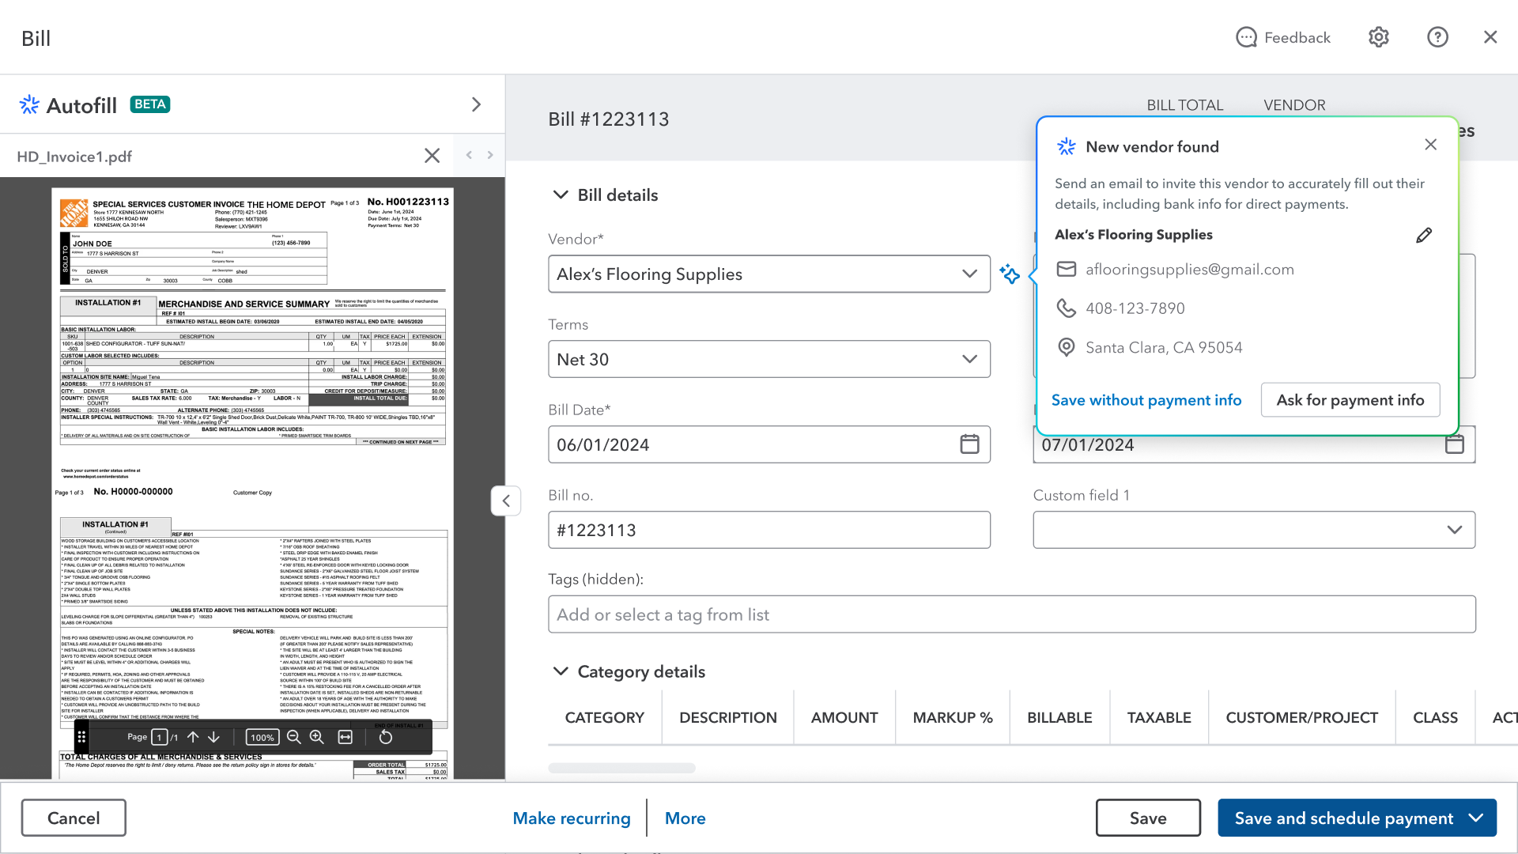The image size is (1518, 854).
Task: Open the Custom field 1 dropdown
Action: click(1253, 530)
